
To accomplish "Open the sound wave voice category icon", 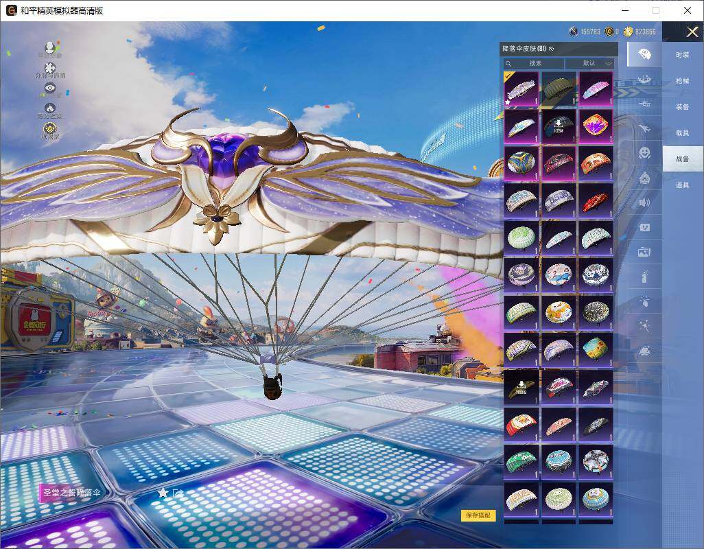I will [x=645, y=203].
